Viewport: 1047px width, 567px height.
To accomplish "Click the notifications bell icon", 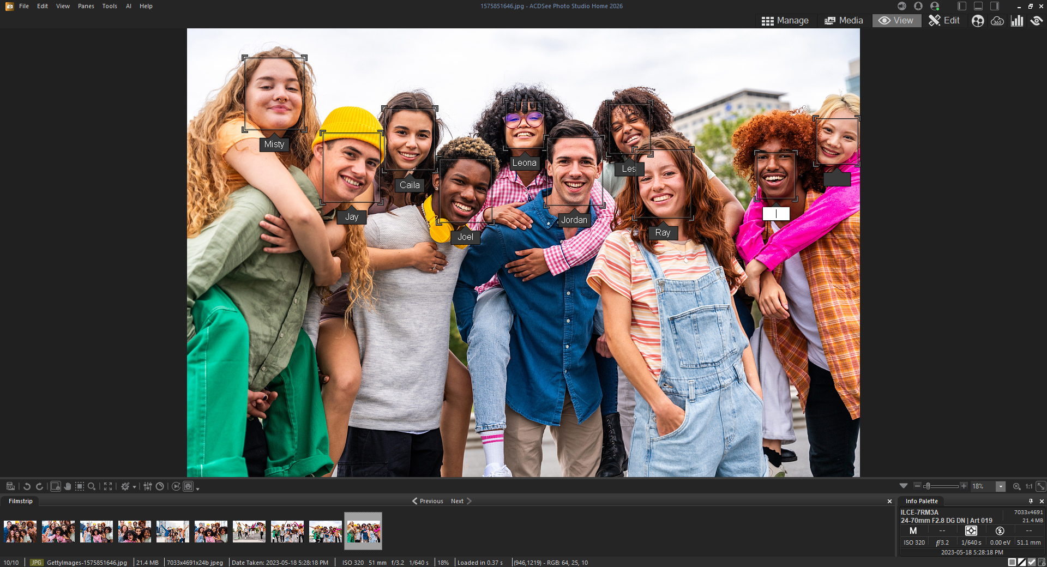I will point(918,6).
